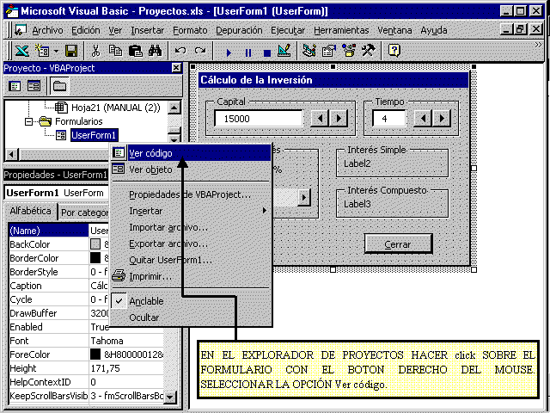550x413 pixels.
Task: Open the Edición menu
Action: [86, 31]
